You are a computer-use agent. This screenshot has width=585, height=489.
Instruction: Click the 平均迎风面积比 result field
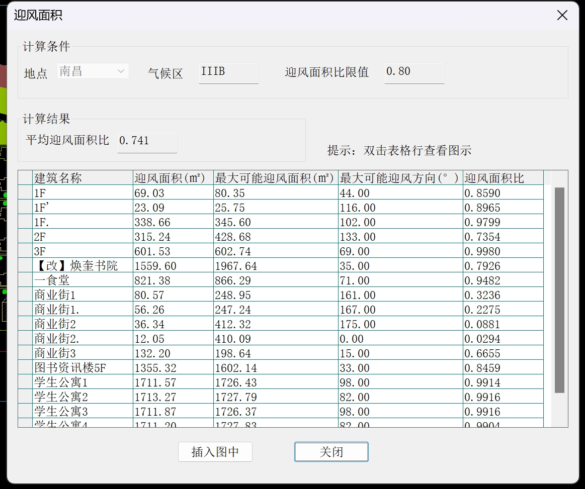[147, 141]
